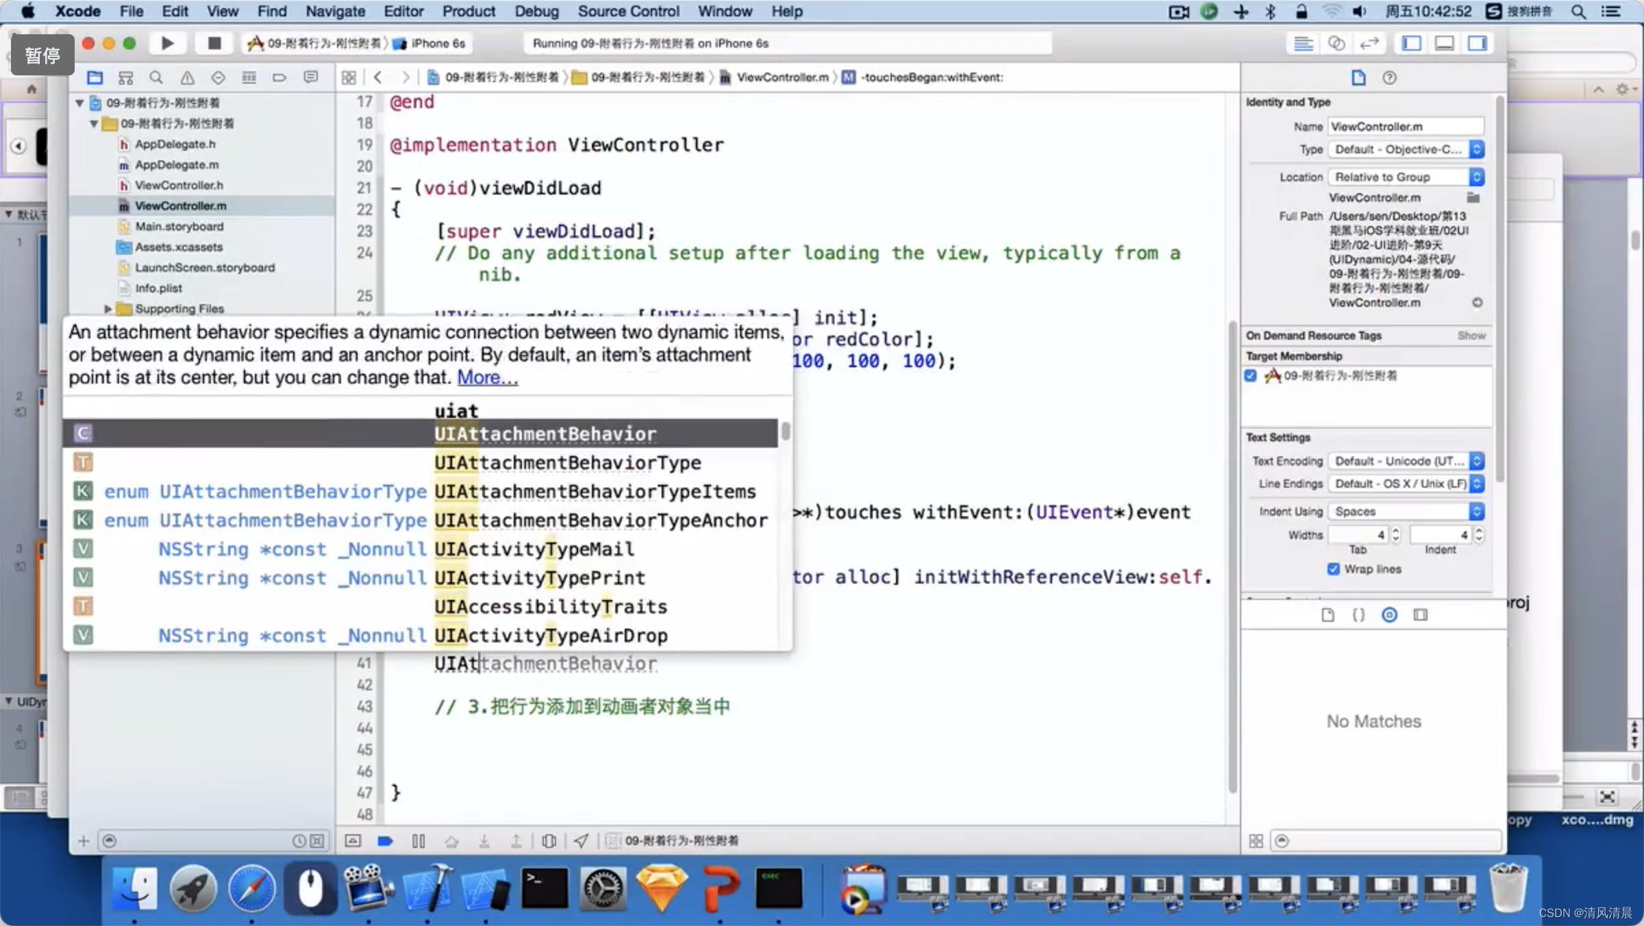Open the Text Encoding dropdown
The width and height of the screenshot is (1644, 926).
[x=1406, y=461]
